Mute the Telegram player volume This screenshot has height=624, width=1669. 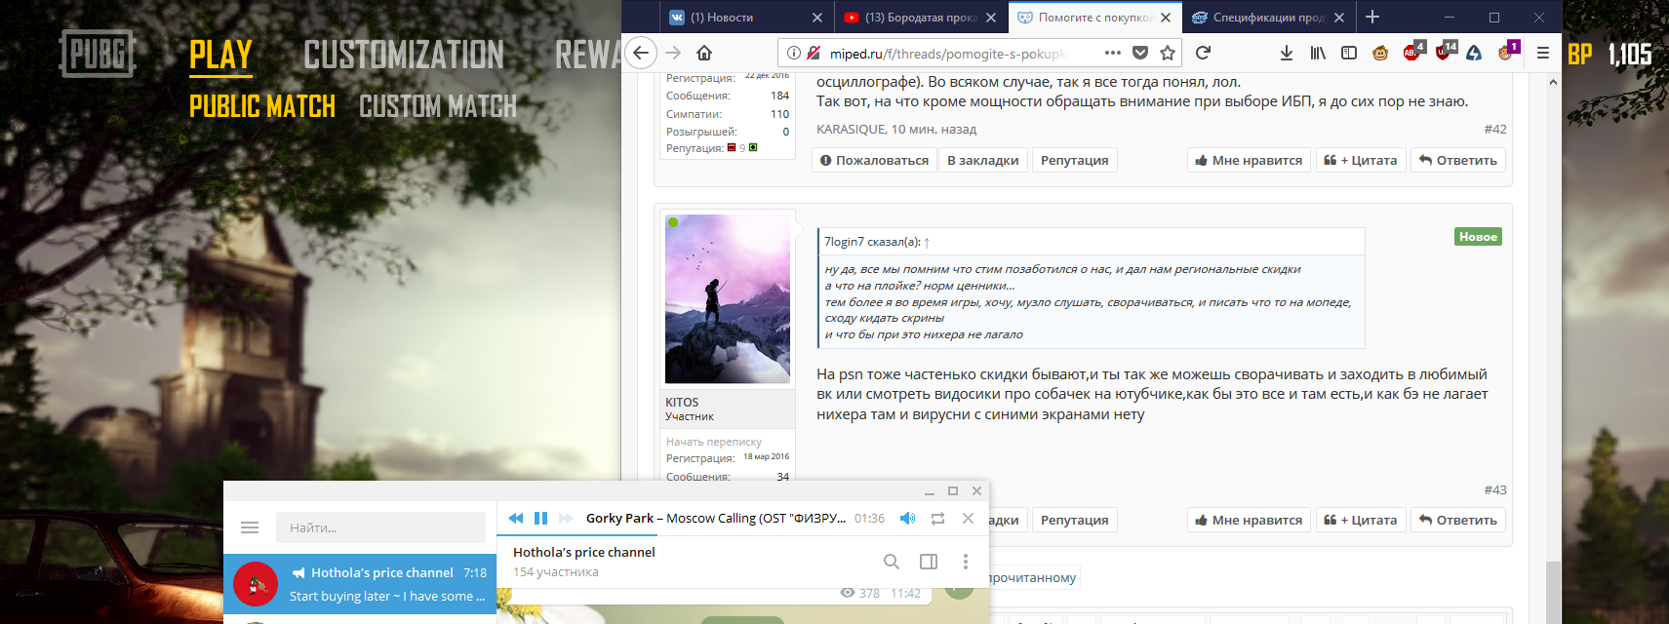click(x=907, y=518)
